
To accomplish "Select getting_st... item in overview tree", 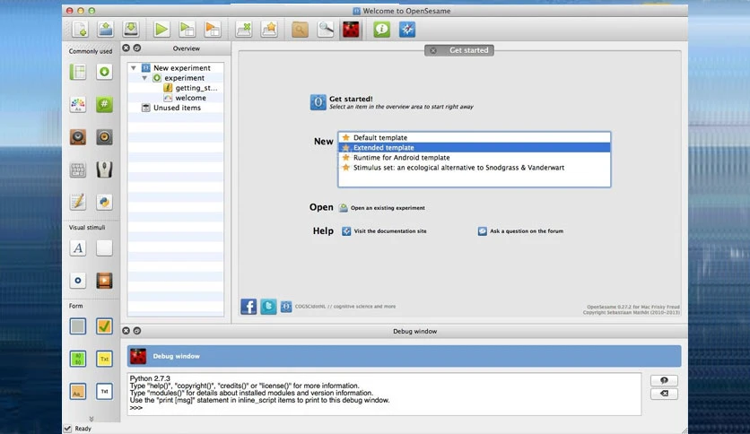I will 196,88.
